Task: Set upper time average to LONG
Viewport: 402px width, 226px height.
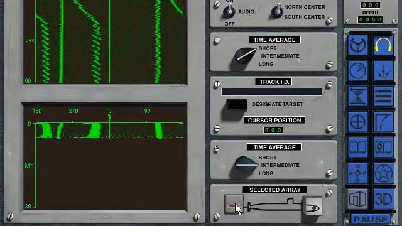Action: point(266,64)
